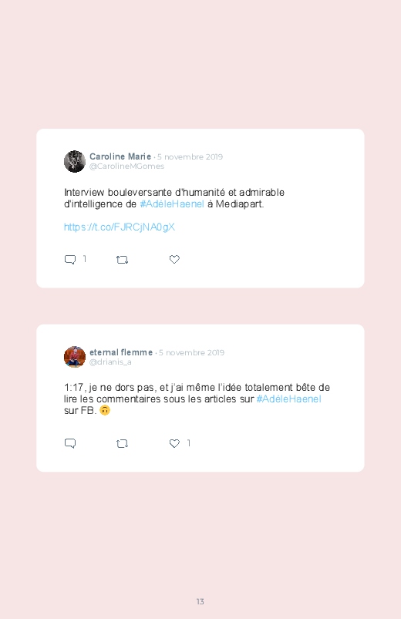The image size is (401, 619).
Task: Click reply icon on eternal flemme's tweet
Action: (x=70, y=443)
